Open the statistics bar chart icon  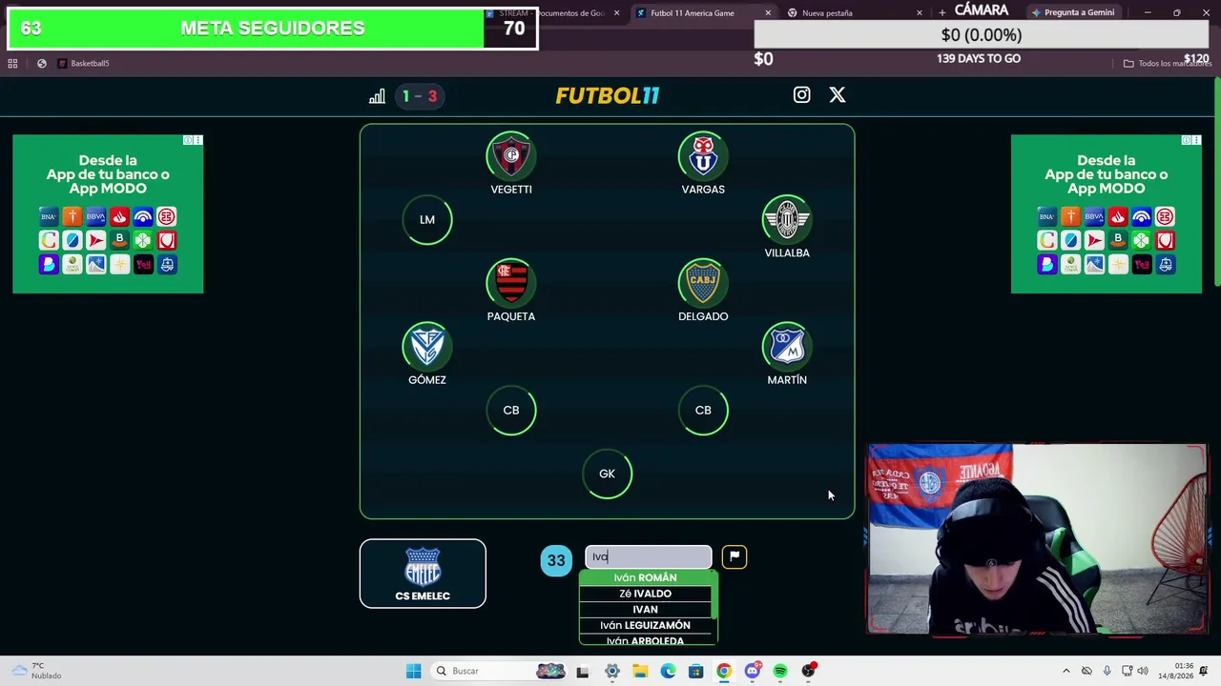click(x=377, y=96)
